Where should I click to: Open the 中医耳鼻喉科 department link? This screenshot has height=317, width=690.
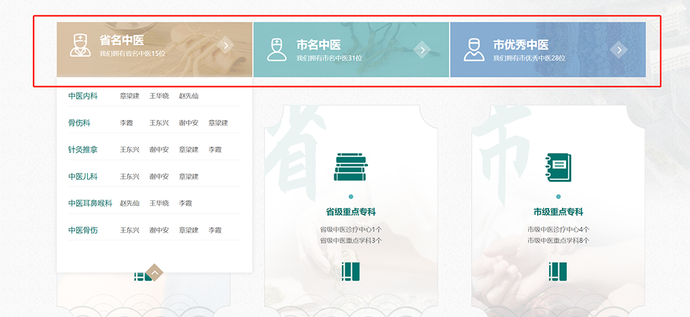pyautogui.click(x=90, y=203)
